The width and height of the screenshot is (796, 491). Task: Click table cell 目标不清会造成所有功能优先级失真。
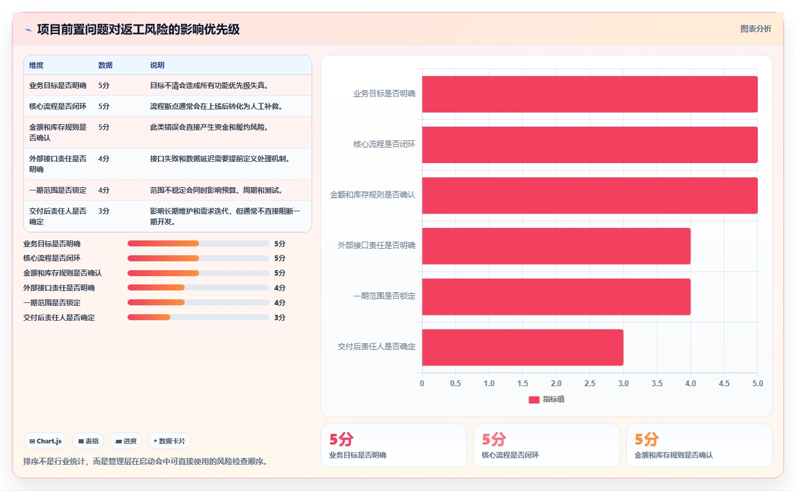(x=210, y=86)
